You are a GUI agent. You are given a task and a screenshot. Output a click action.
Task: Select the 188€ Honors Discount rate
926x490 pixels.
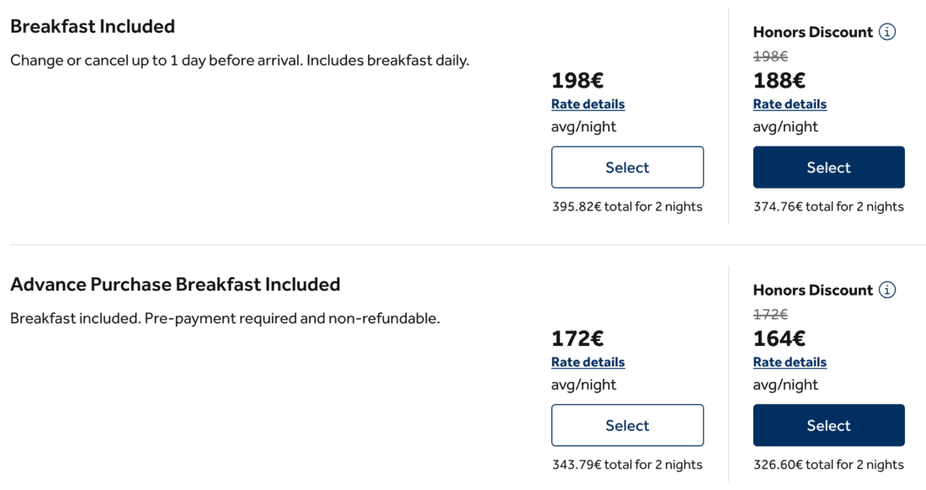click(x=828, y=168)
